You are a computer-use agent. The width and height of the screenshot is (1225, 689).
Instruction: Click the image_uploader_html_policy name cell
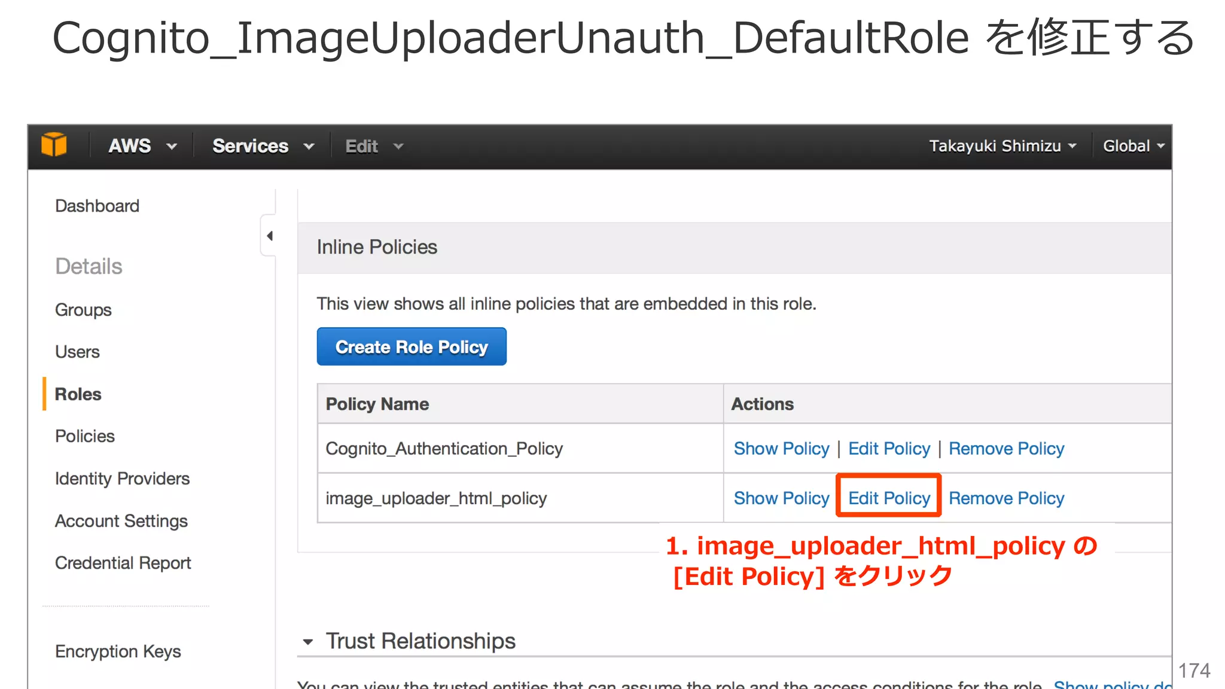point(520,498)
